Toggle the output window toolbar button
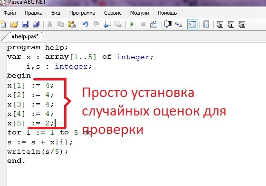The height and width of the screenshot is (186, 266). coord(192,24)
